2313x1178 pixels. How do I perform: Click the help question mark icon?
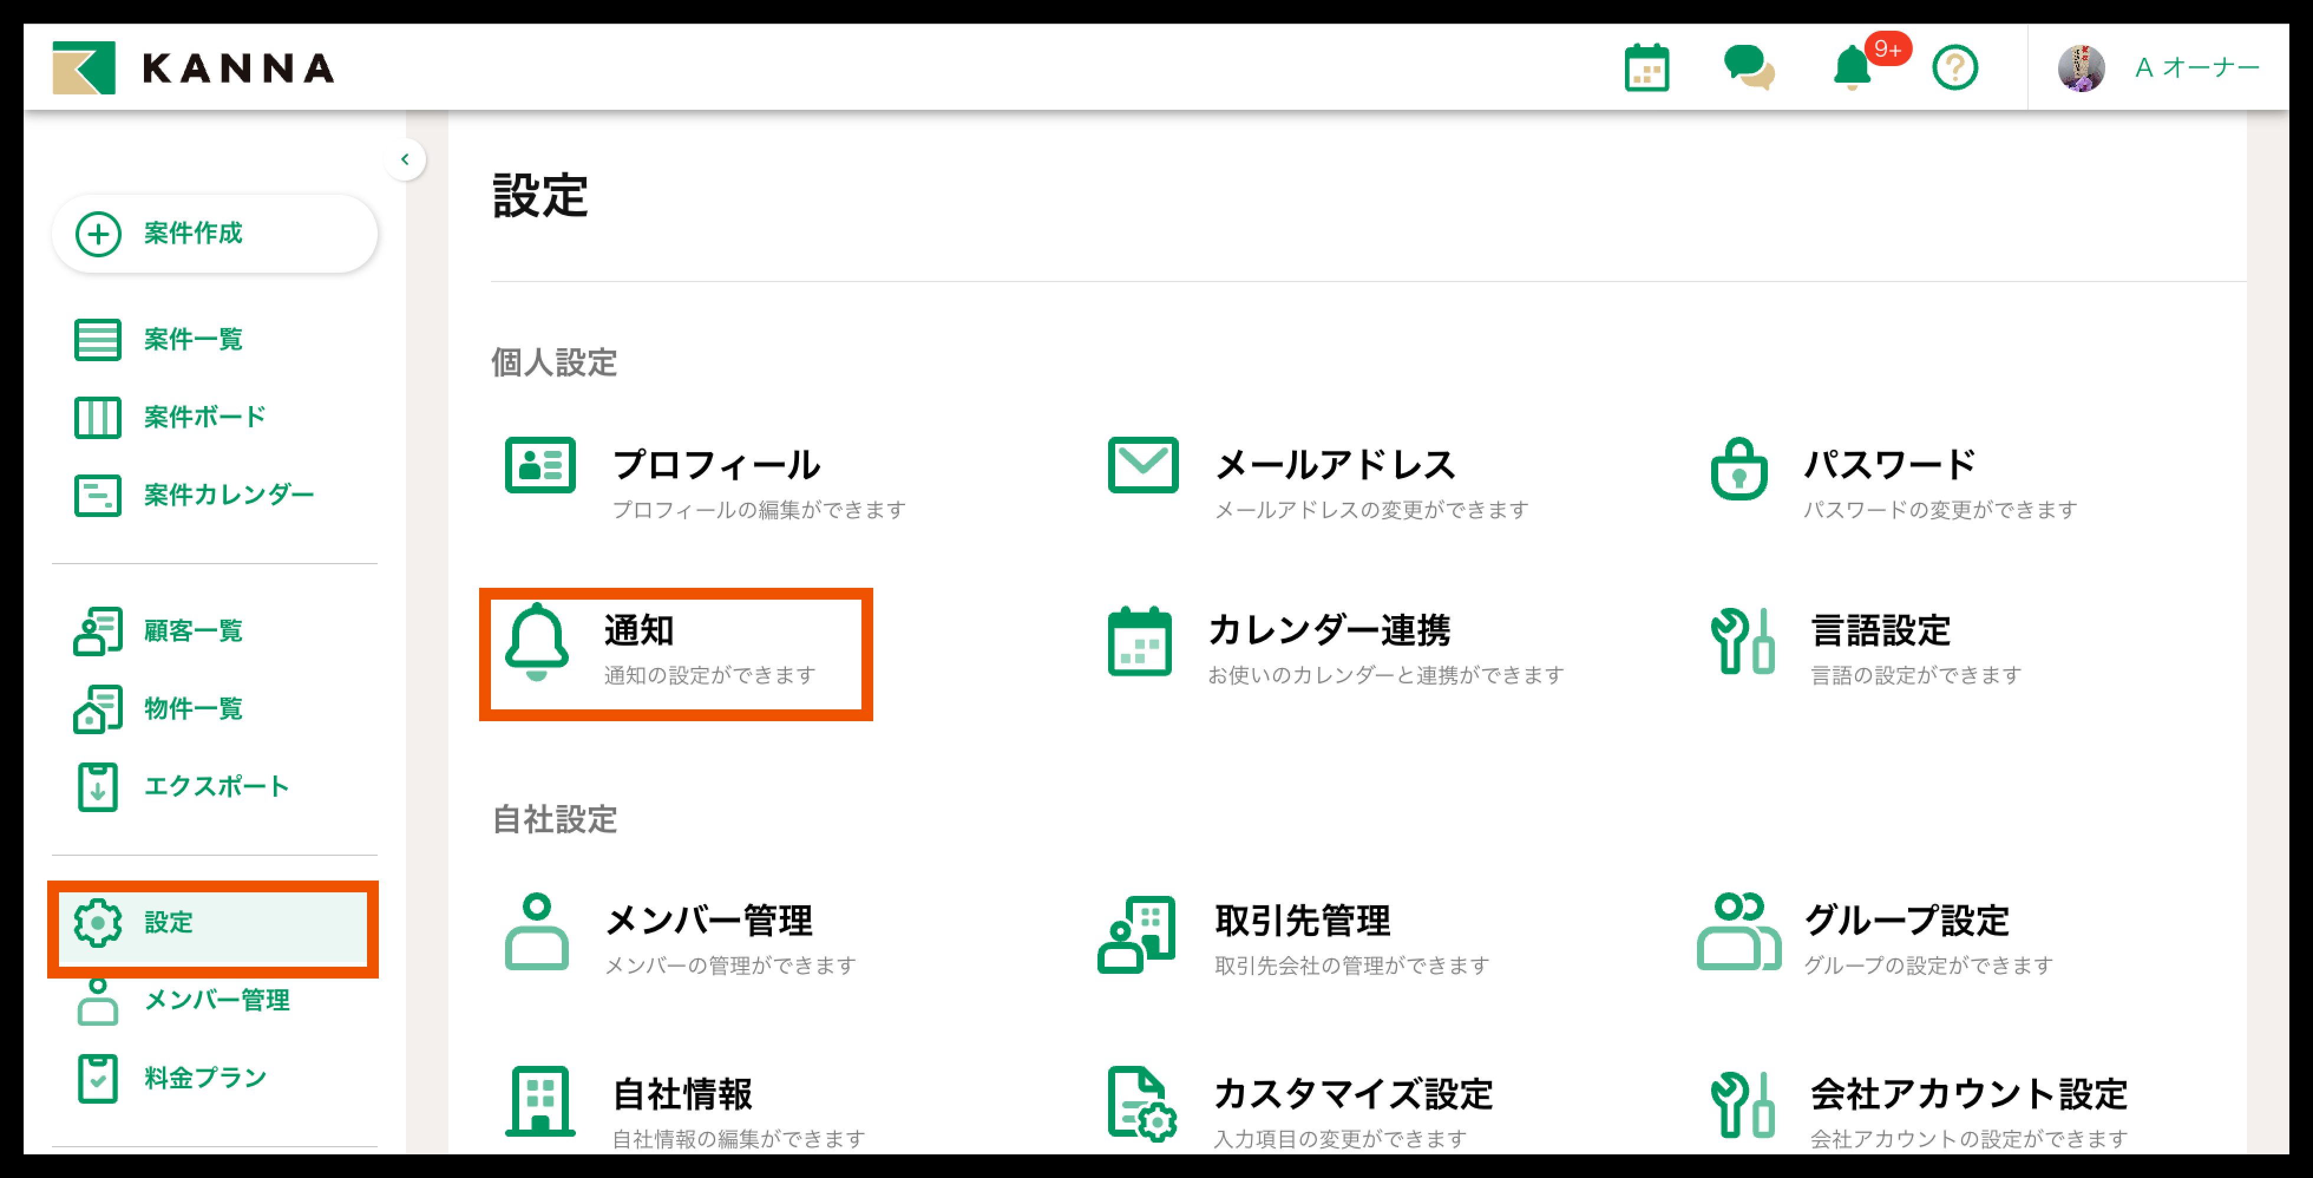tap(1954, 68)
